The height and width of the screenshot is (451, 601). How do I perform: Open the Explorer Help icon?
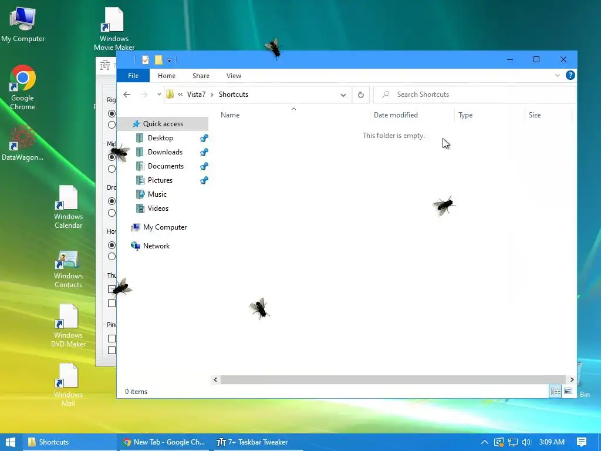[x=570, y=76]
